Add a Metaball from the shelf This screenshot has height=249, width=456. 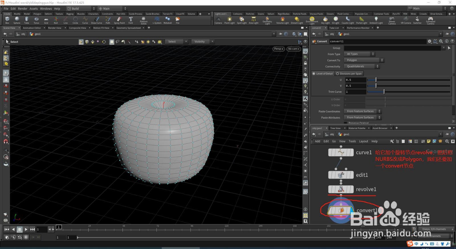(x=168, y=20)
